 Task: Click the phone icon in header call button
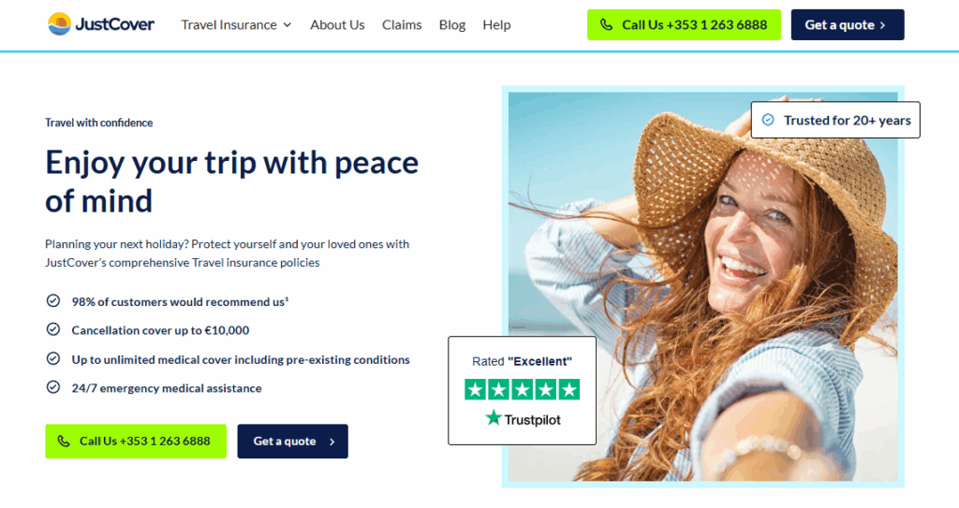(x=606, y=25)
